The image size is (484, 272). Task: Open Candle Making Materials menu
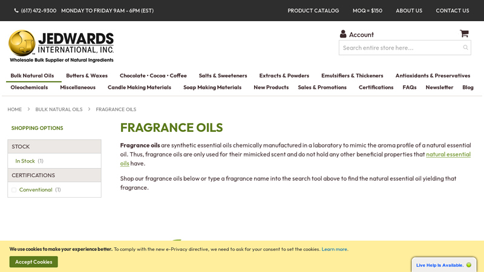click(139, 87)
